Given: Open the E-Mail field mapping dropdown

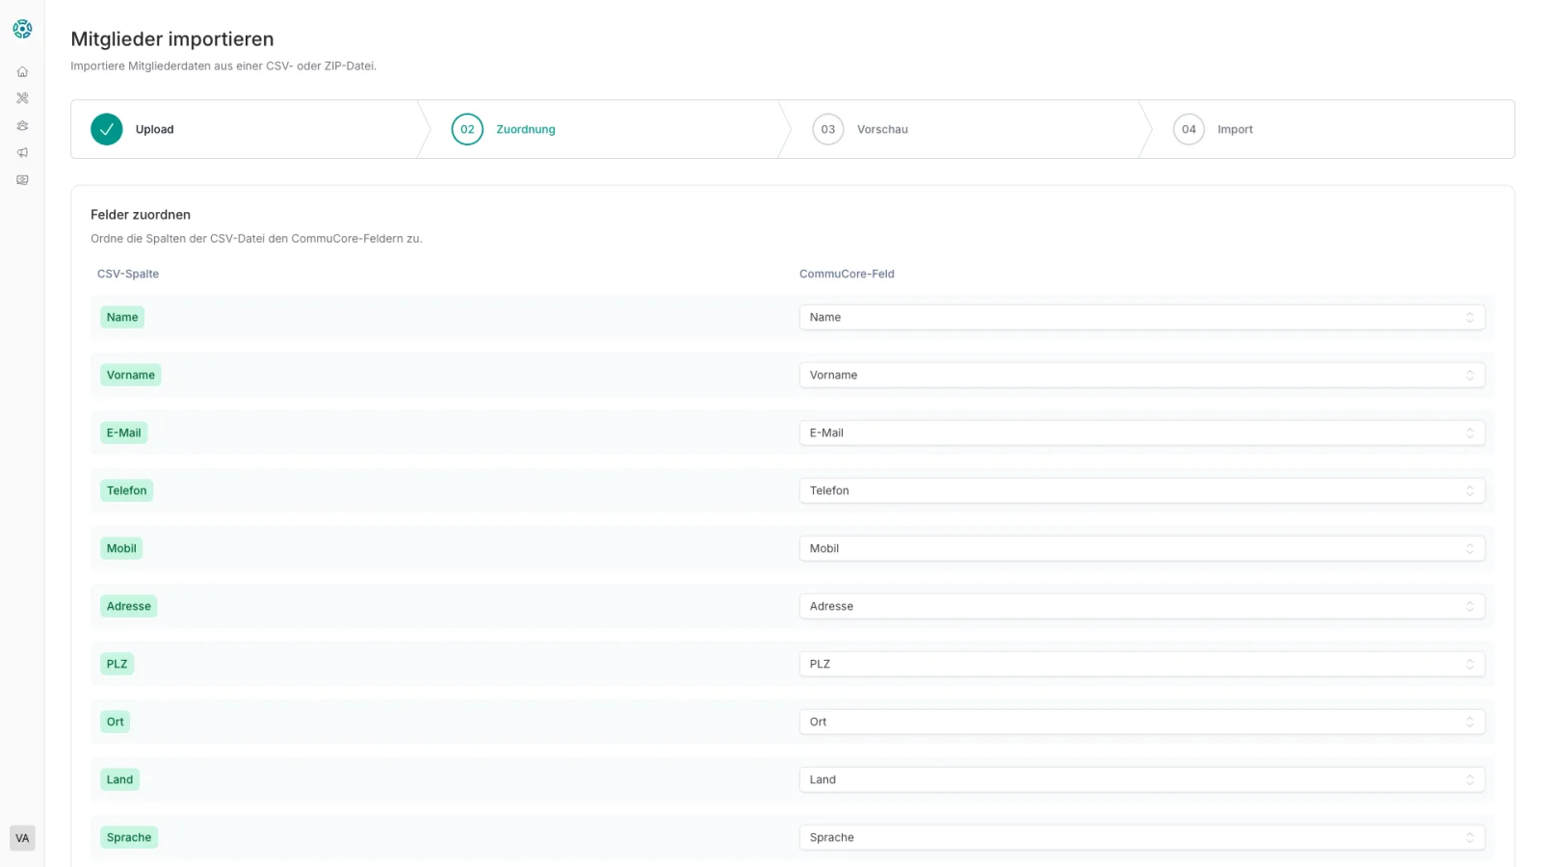Looking at the screenshot, I should 1141,433.
